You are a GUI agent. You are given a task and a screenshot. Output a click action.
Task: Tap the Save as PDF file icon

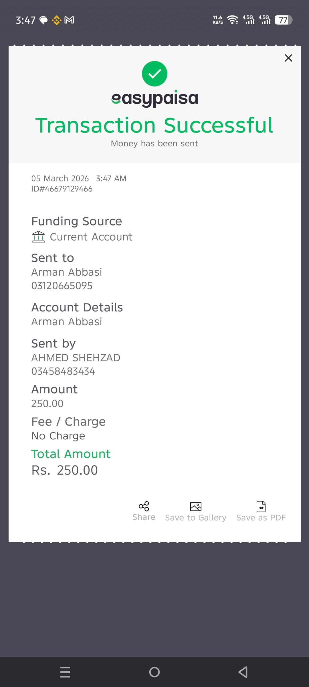coord(261,506)
